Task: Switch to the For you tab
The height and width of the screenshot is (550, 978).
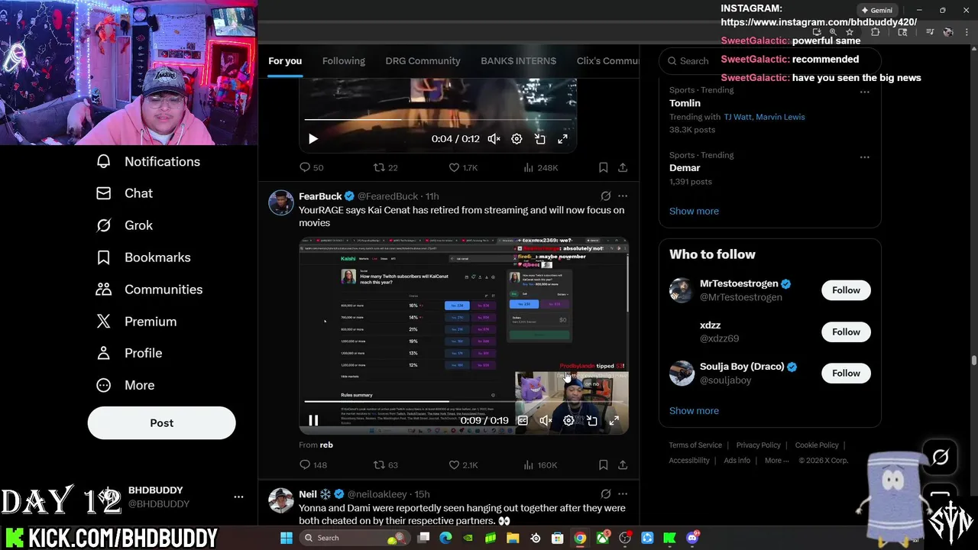Action: pyautogui.click(x=285, y=61)
